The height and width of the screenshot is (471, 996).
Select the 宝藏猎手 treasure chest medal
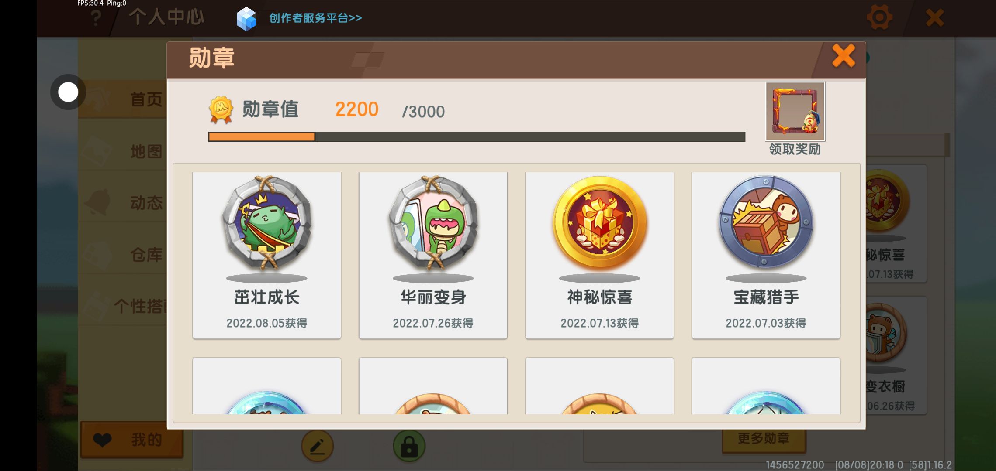coord(766,255)
